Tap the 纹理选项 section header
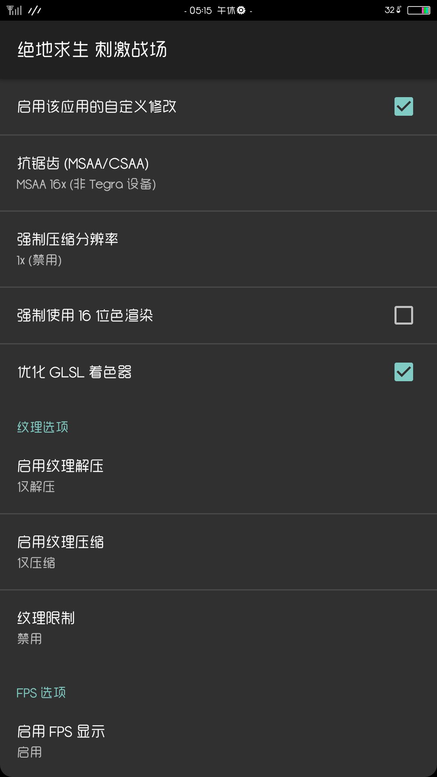Screen dimensions: 437x777 point(42,427)
